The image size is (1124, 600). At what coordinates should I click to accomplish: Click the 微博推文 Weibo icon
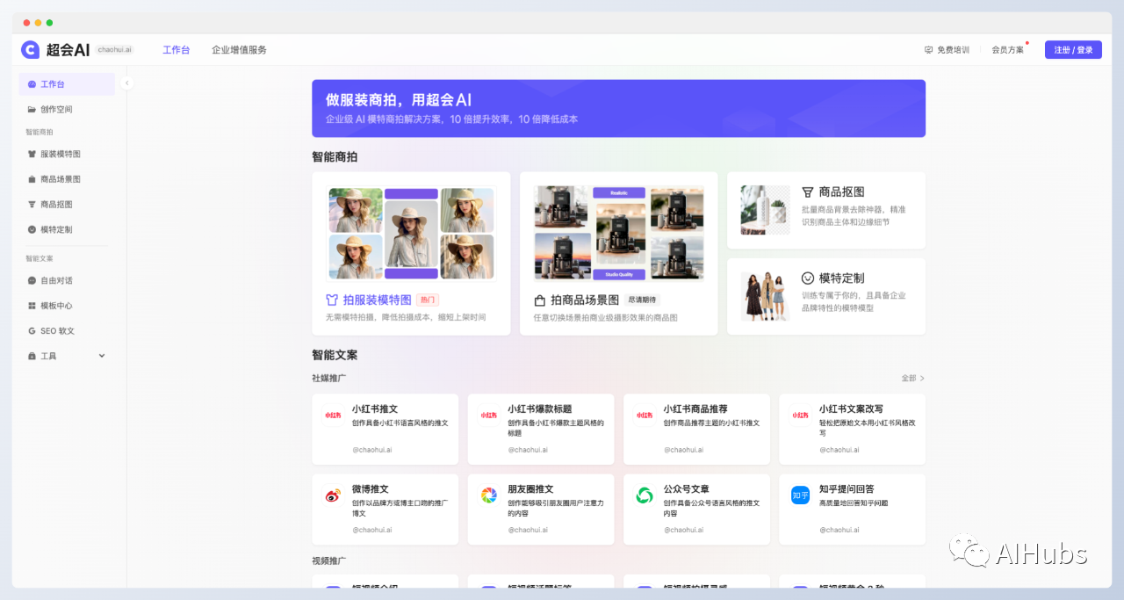point(333,495)
